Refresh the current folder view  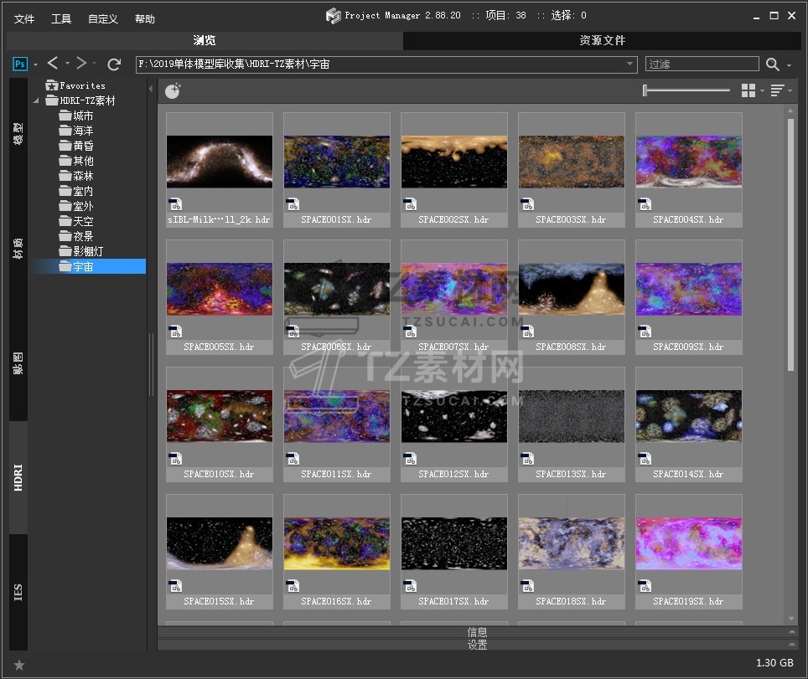tap(114, 64)
